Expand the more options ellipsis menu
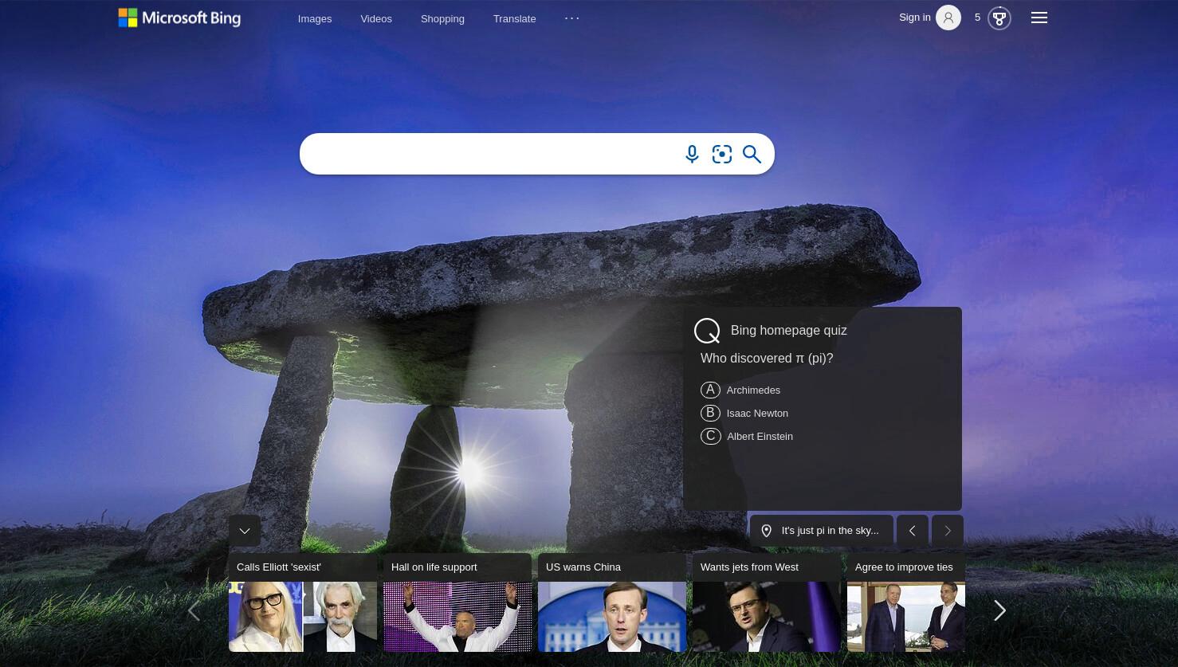This screenshot has height=667, width=1178. [x=572, y=18]
